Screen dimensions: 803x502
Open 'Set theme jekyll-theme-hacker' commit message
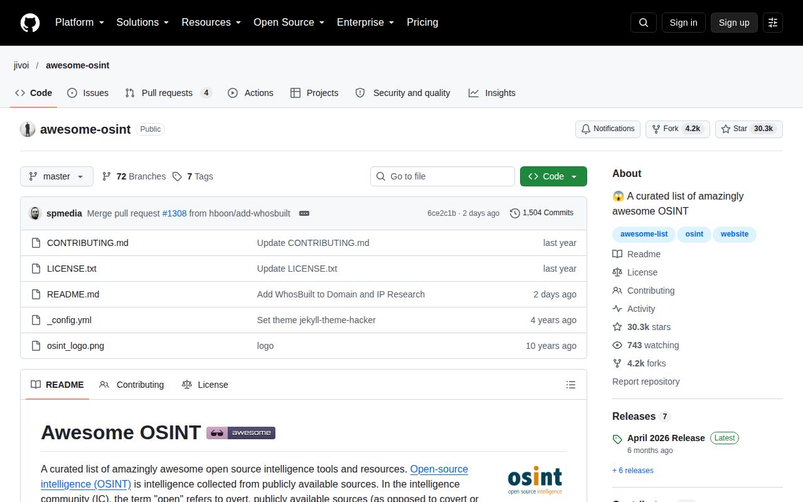click(316, 320)
